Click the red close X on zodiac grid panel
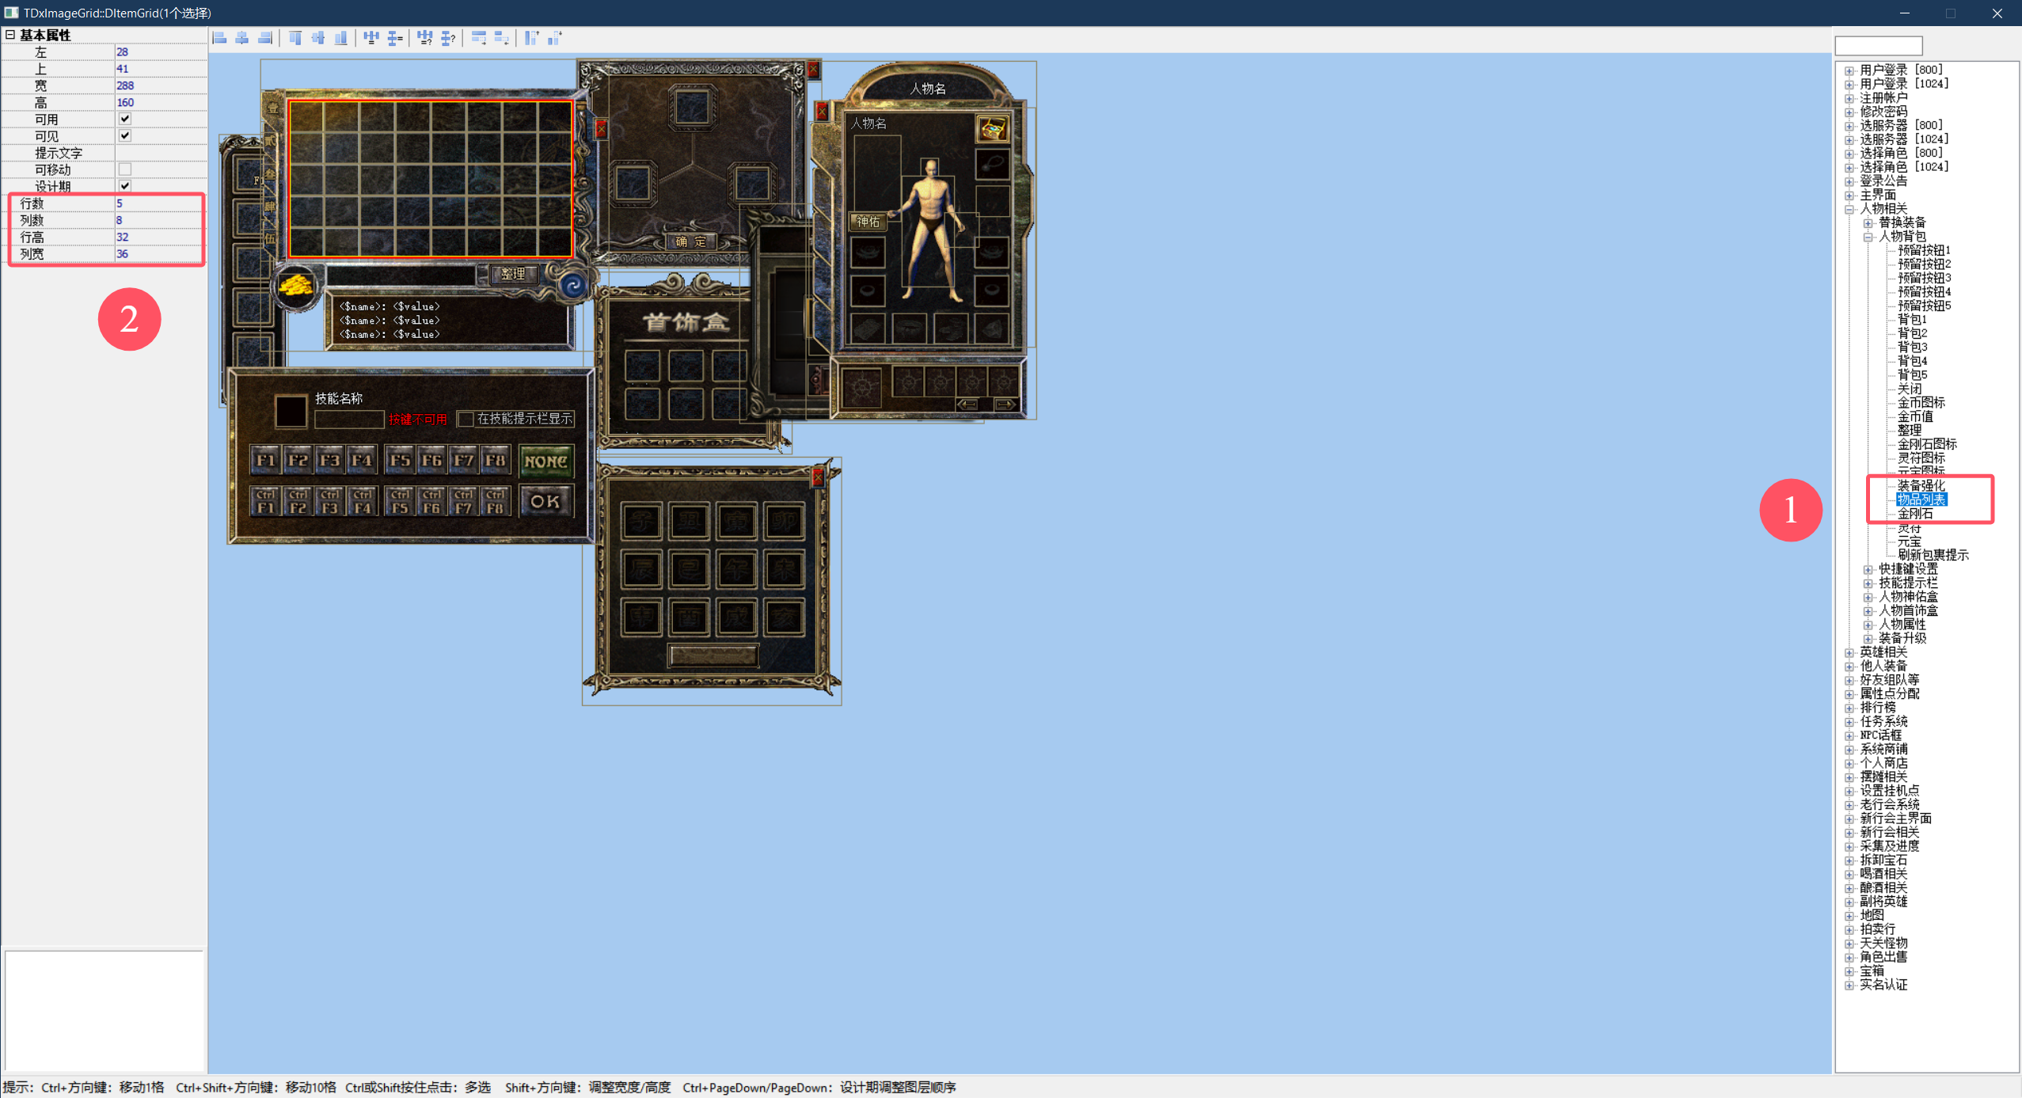2022x1098 pixels. [818, 477]
